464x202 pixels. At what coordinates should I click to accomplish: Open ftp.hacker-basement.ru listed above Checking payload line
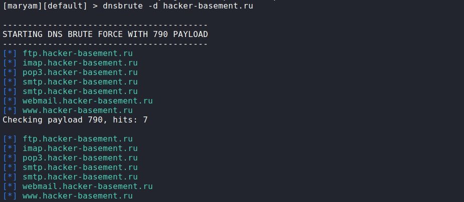tap(78, 53)
